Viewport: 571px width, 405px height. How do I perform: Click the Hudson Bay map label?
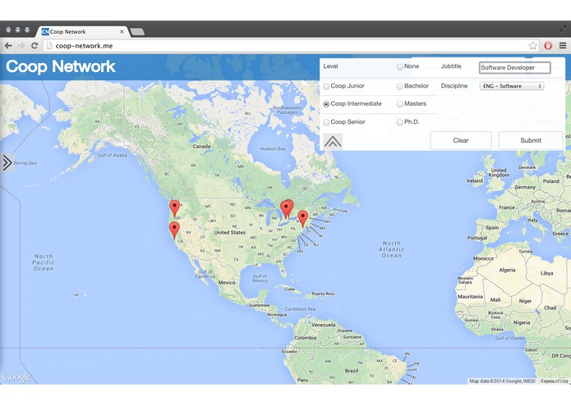273,149
